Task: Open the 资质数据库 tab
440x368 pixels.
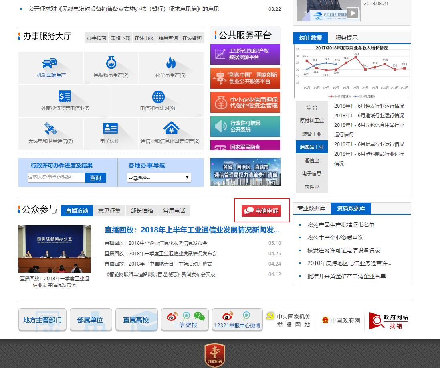Action: [351, 208]
